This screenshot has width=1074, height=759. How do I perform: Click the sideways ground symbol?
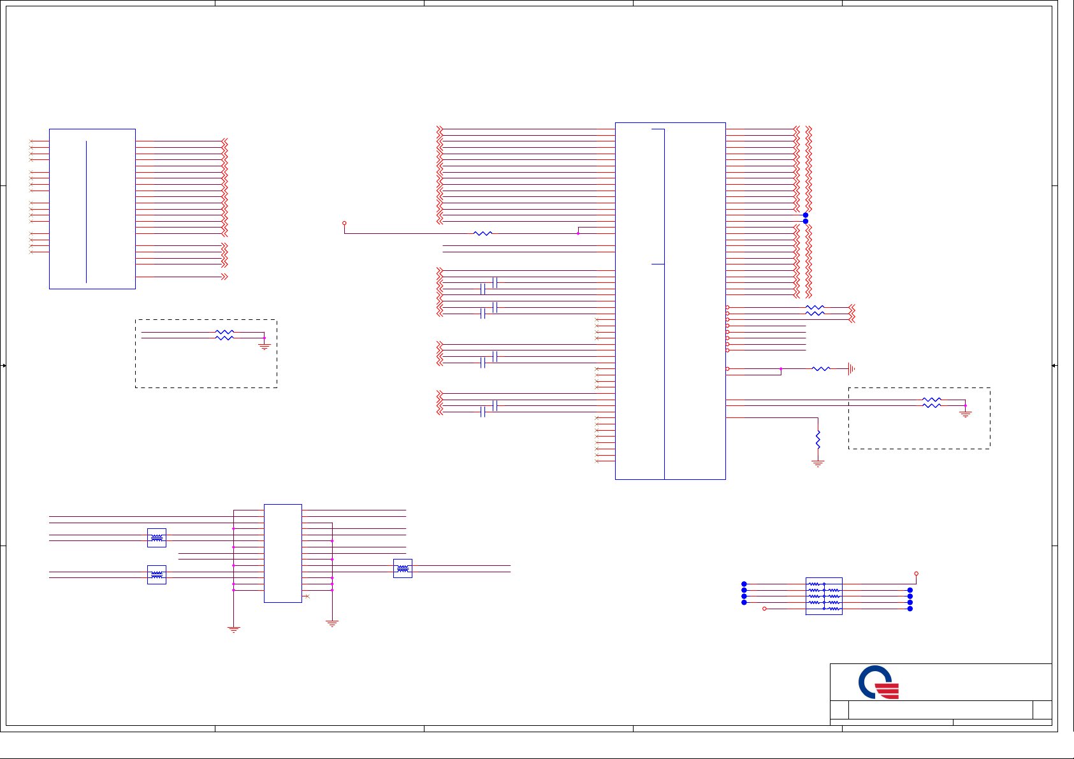point(851,368)
